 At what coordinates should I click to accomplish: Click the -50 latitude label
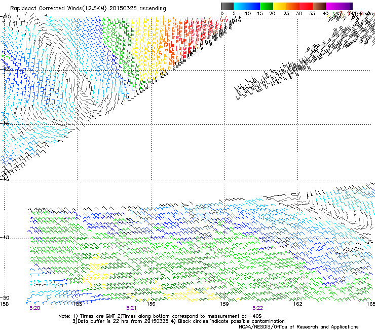(5, 298)
